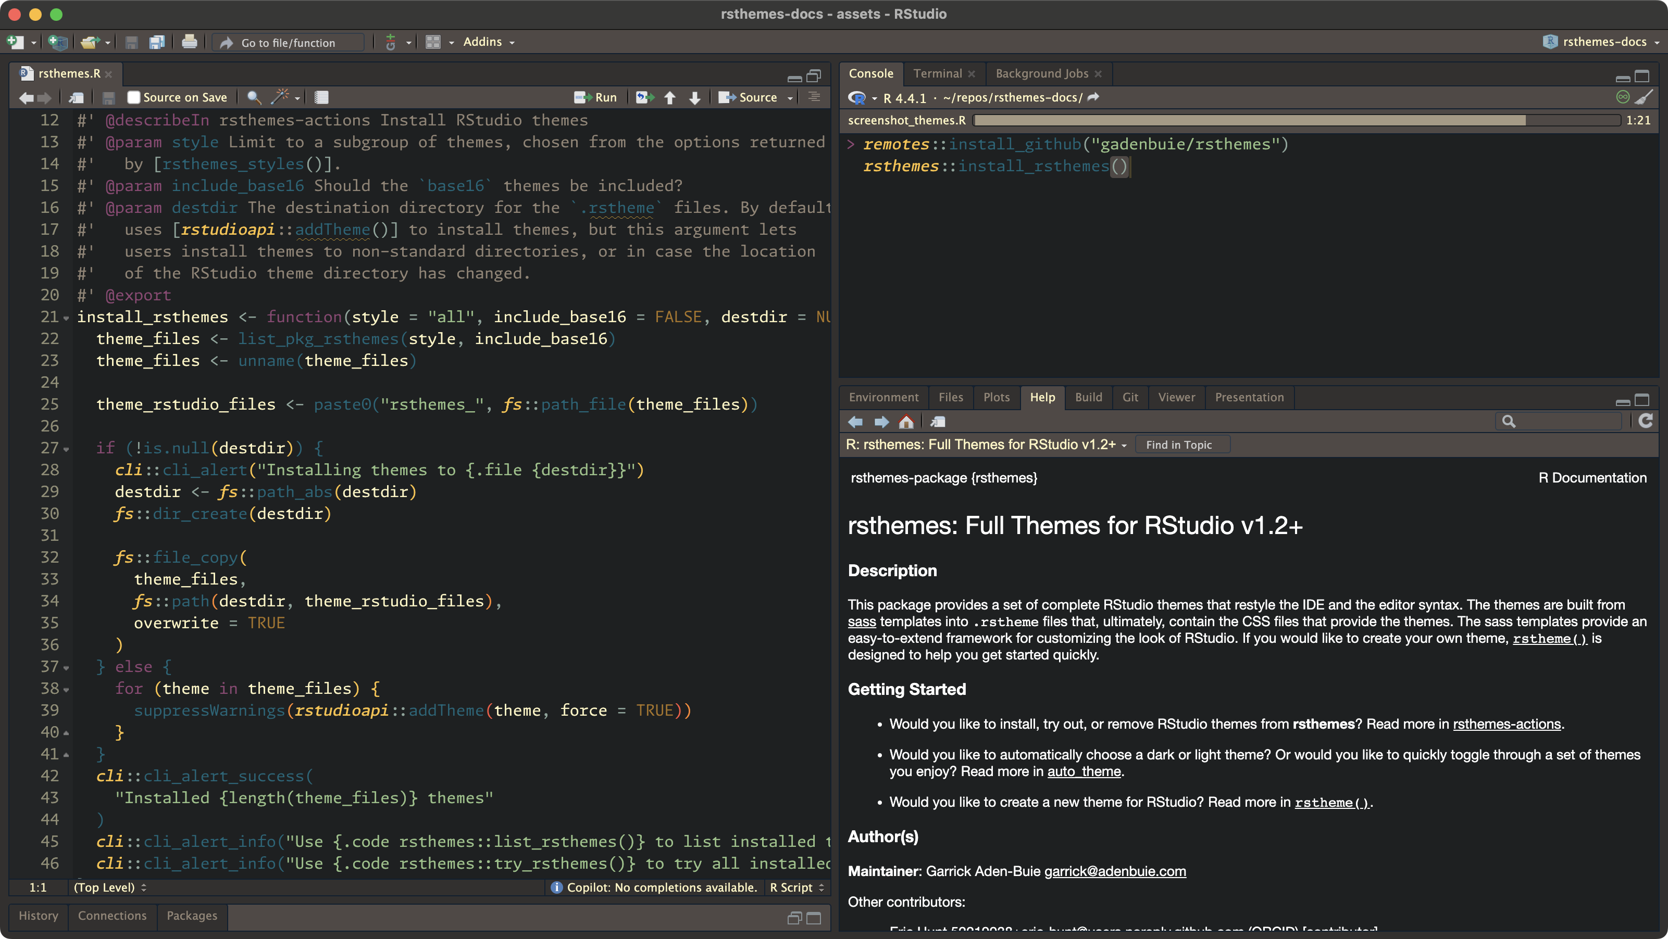
Task: Open the code tools magic wand
Action: tap(280, 97)
